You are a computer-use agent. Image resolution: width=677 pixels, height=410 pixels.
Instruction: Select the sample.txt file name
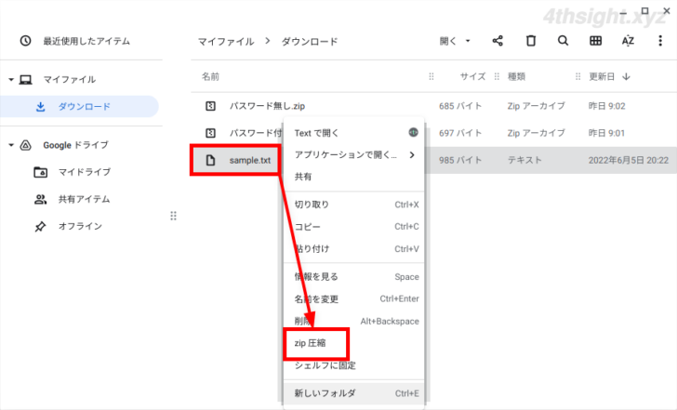[250, 160]
